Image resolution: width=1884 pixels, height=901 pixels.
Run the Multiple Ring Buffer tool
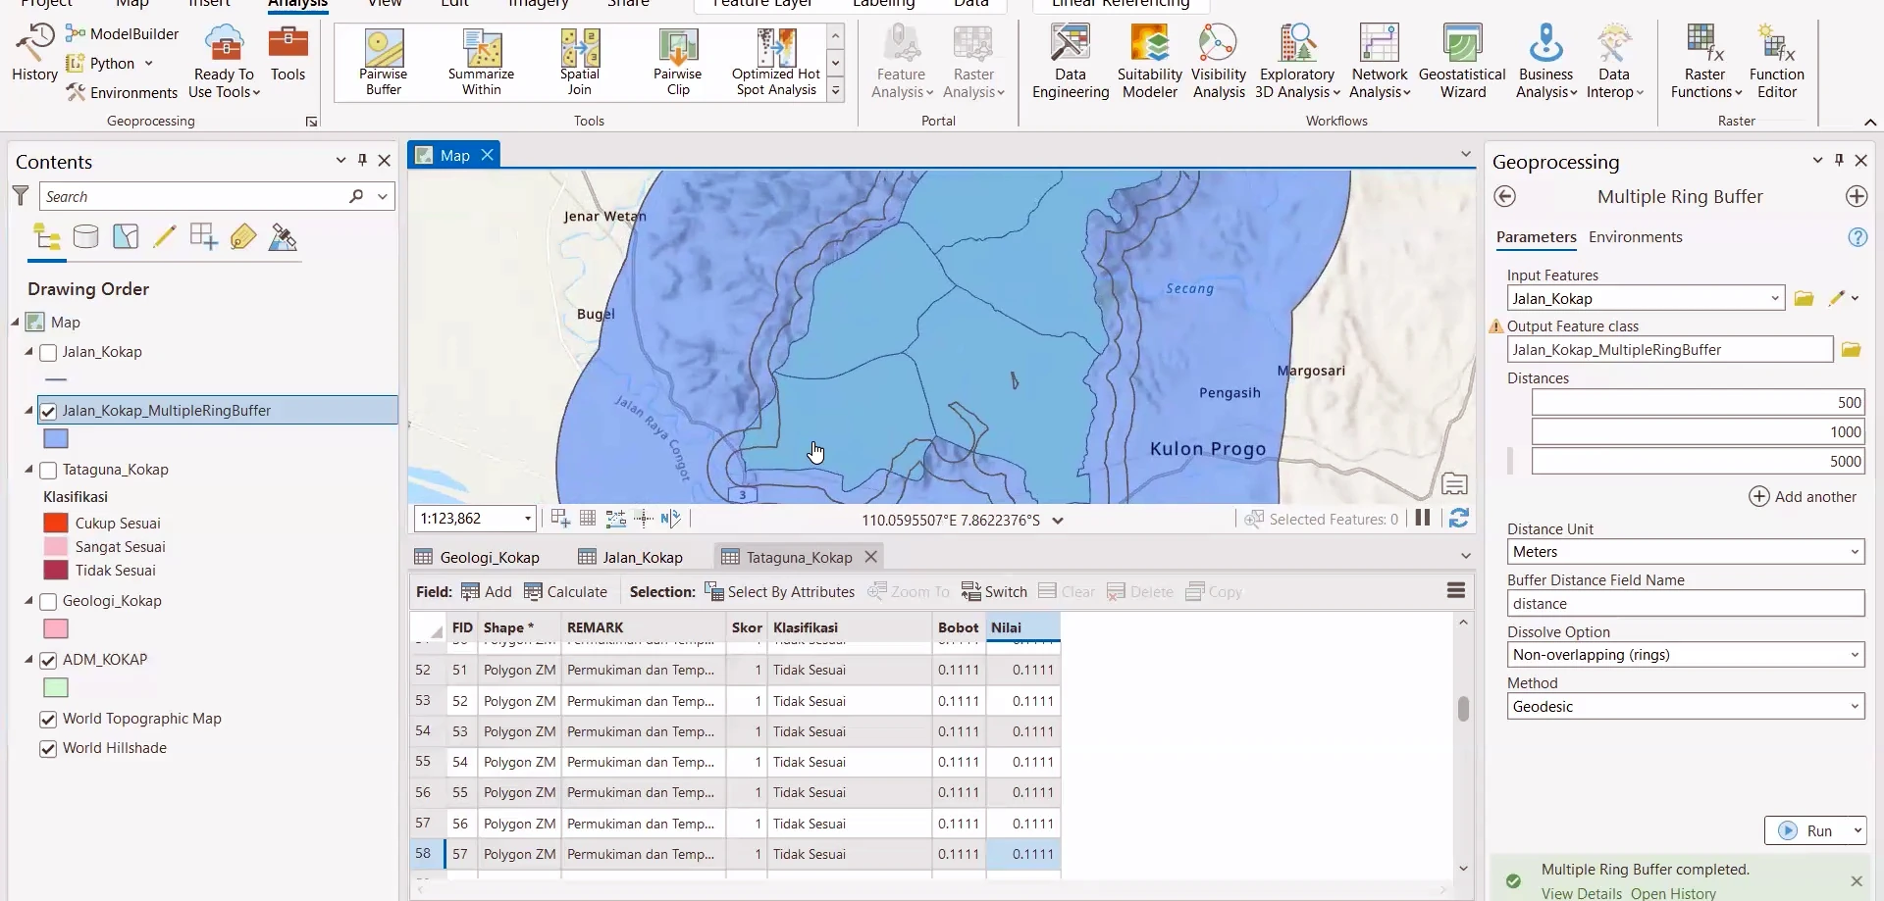1806,830
